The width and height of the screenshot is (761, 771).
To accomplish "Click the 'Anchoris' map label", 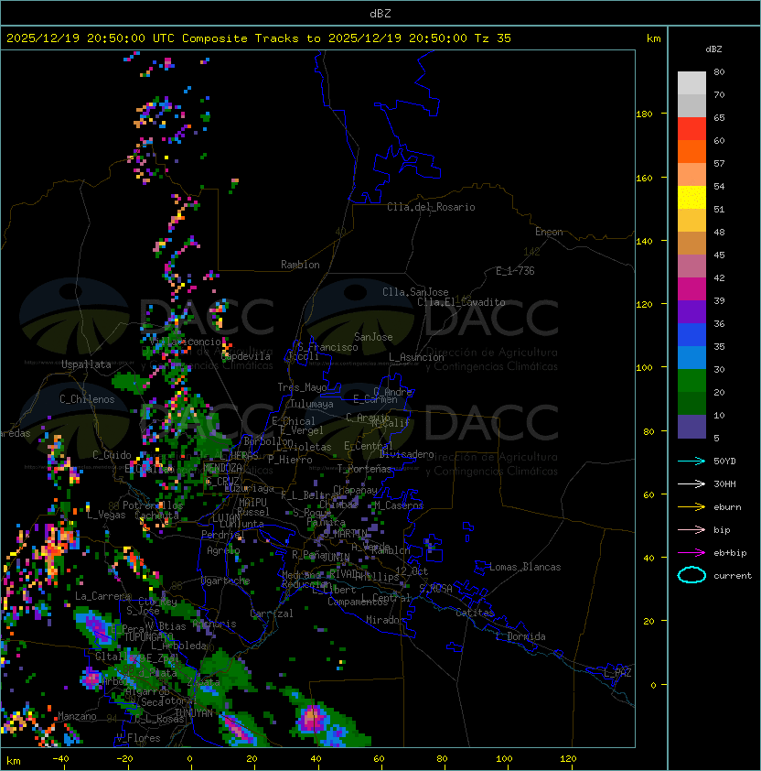I will click(214, 624).
